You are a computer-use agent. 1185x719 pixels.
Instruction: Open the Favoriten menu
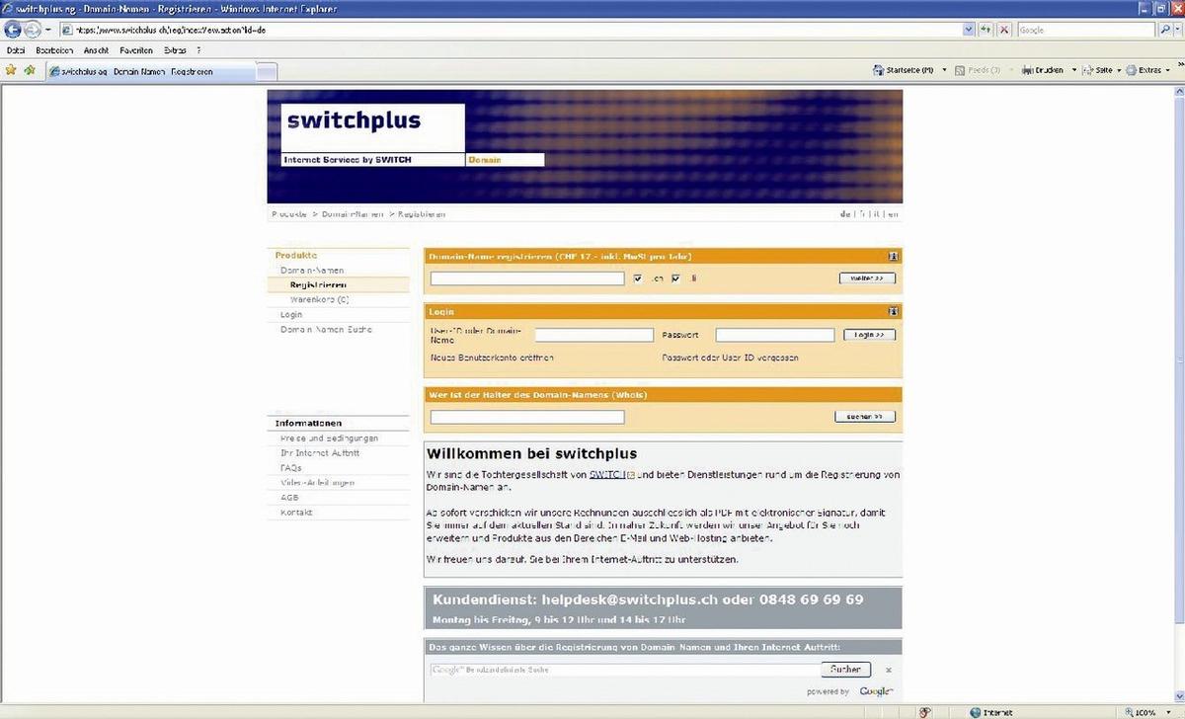[x=136, y=50]
